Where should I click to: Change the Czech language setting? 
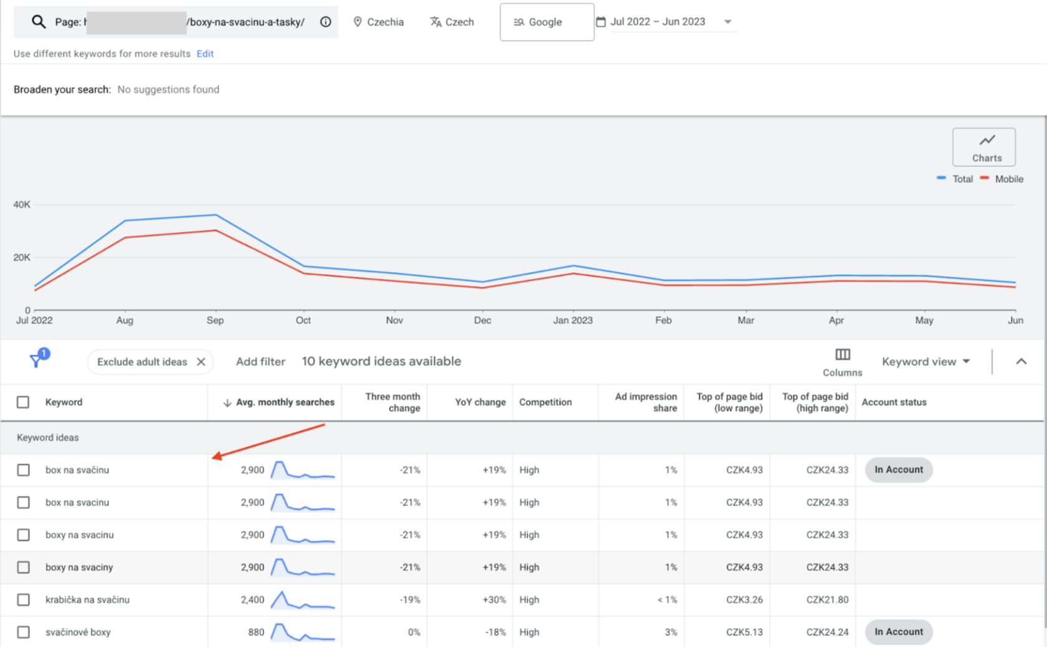(x=452, y=22)
